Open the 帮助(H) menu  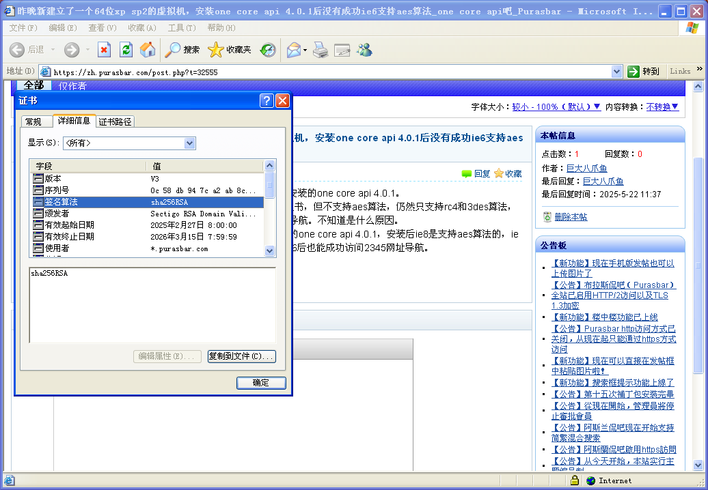click(x=221, y=28)
